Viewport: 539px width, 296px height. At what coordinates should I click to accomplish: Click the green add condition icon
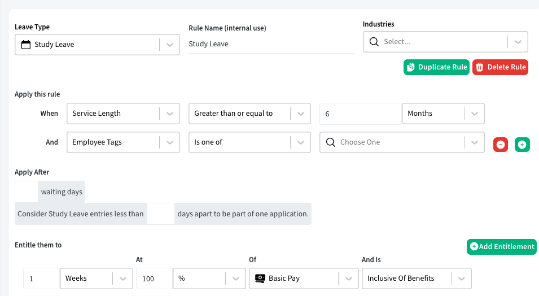pyautogui.click(x=522, y=145)
